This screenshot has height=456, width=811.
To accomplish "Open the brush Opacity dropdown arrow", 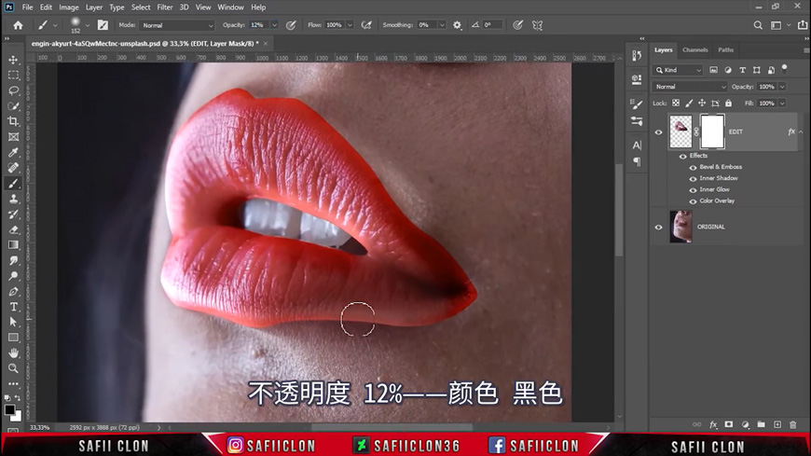I will point(275,25).
